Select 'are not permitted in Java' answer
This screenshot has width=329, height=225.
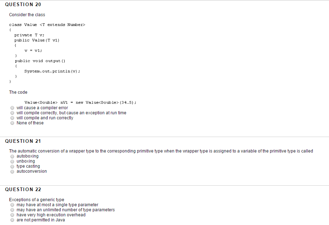[x=12, y=220]
